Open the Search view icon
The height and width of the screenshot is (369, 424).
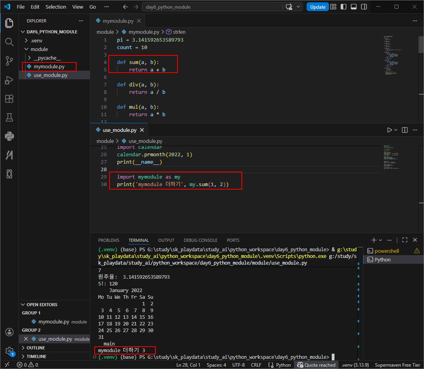click(9, 42)
